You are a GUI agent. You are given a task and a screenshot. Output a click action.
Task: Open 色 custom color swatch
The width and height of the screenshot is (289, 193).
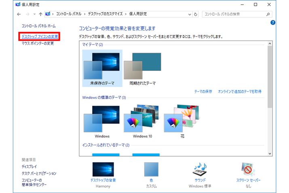coord(151,170)
